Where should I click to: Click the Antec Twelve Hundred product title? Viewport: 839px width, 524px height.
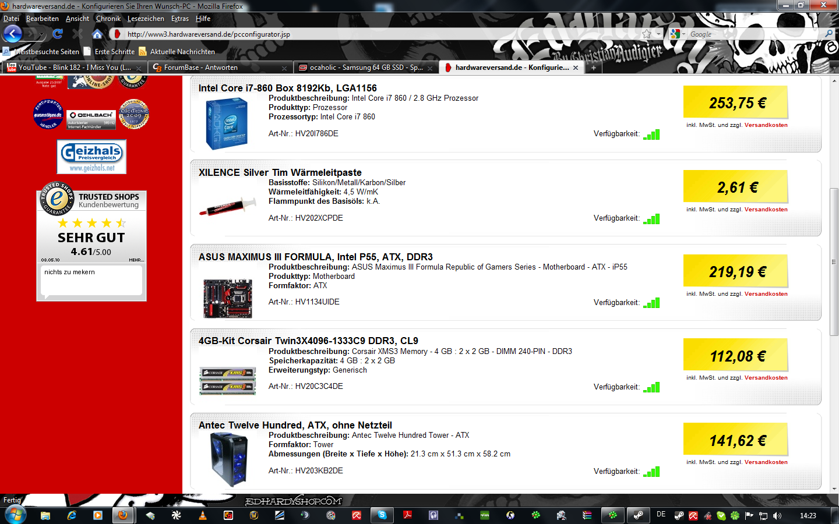(x=295, y=425)
